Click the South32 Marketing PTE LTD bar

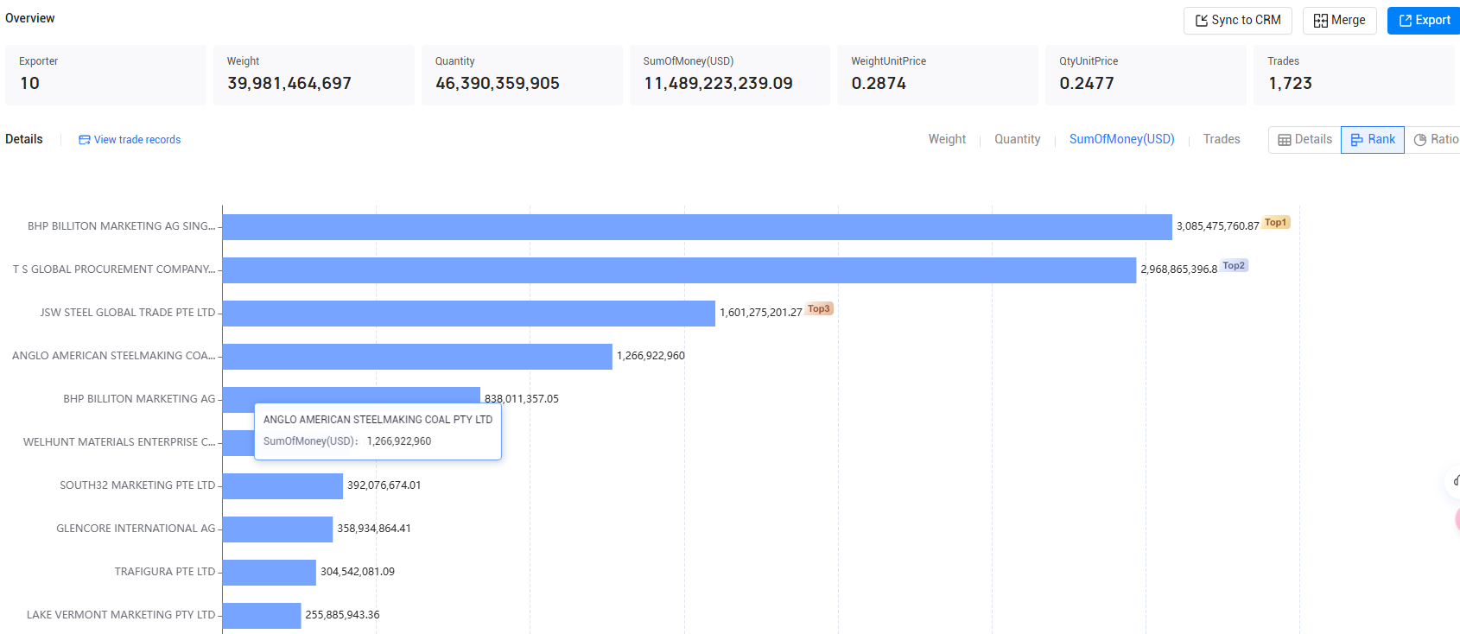282,486
